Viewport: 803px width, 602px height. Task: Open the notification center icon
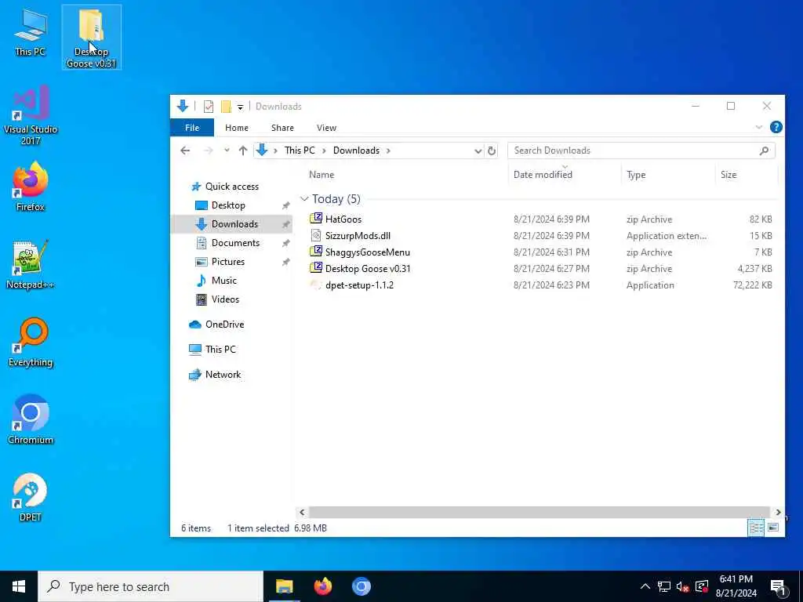click(779, 587)
